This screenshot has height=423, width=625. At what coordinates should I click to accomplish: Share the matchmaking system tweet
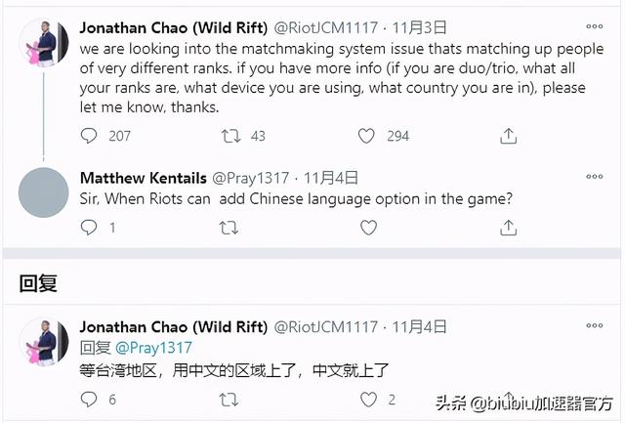click(508, 136)
